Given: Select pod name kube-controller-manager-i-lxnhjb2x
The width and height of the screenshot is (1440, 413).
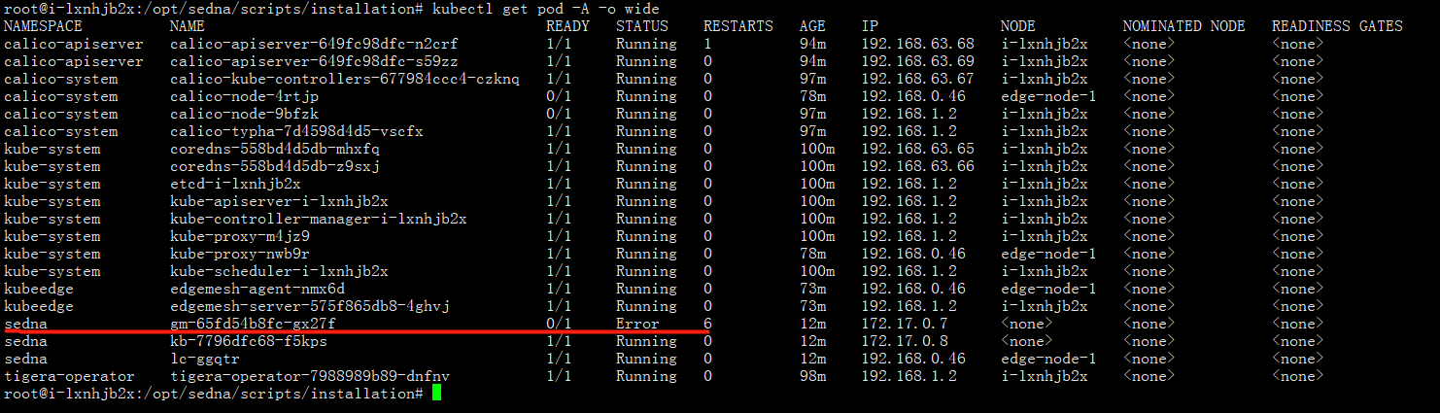Looking at the screenshot, I should (319, 219).
